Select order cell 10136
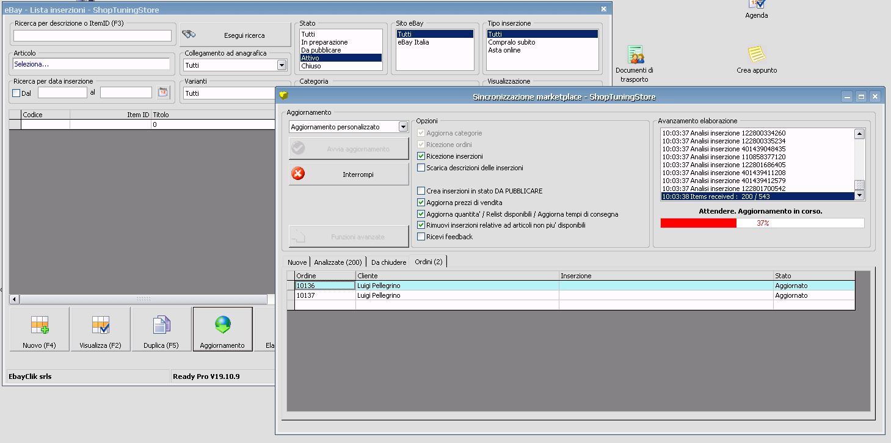Image resolution: width=891 pixels, height=443 pixels. click(x=325, y=286)
